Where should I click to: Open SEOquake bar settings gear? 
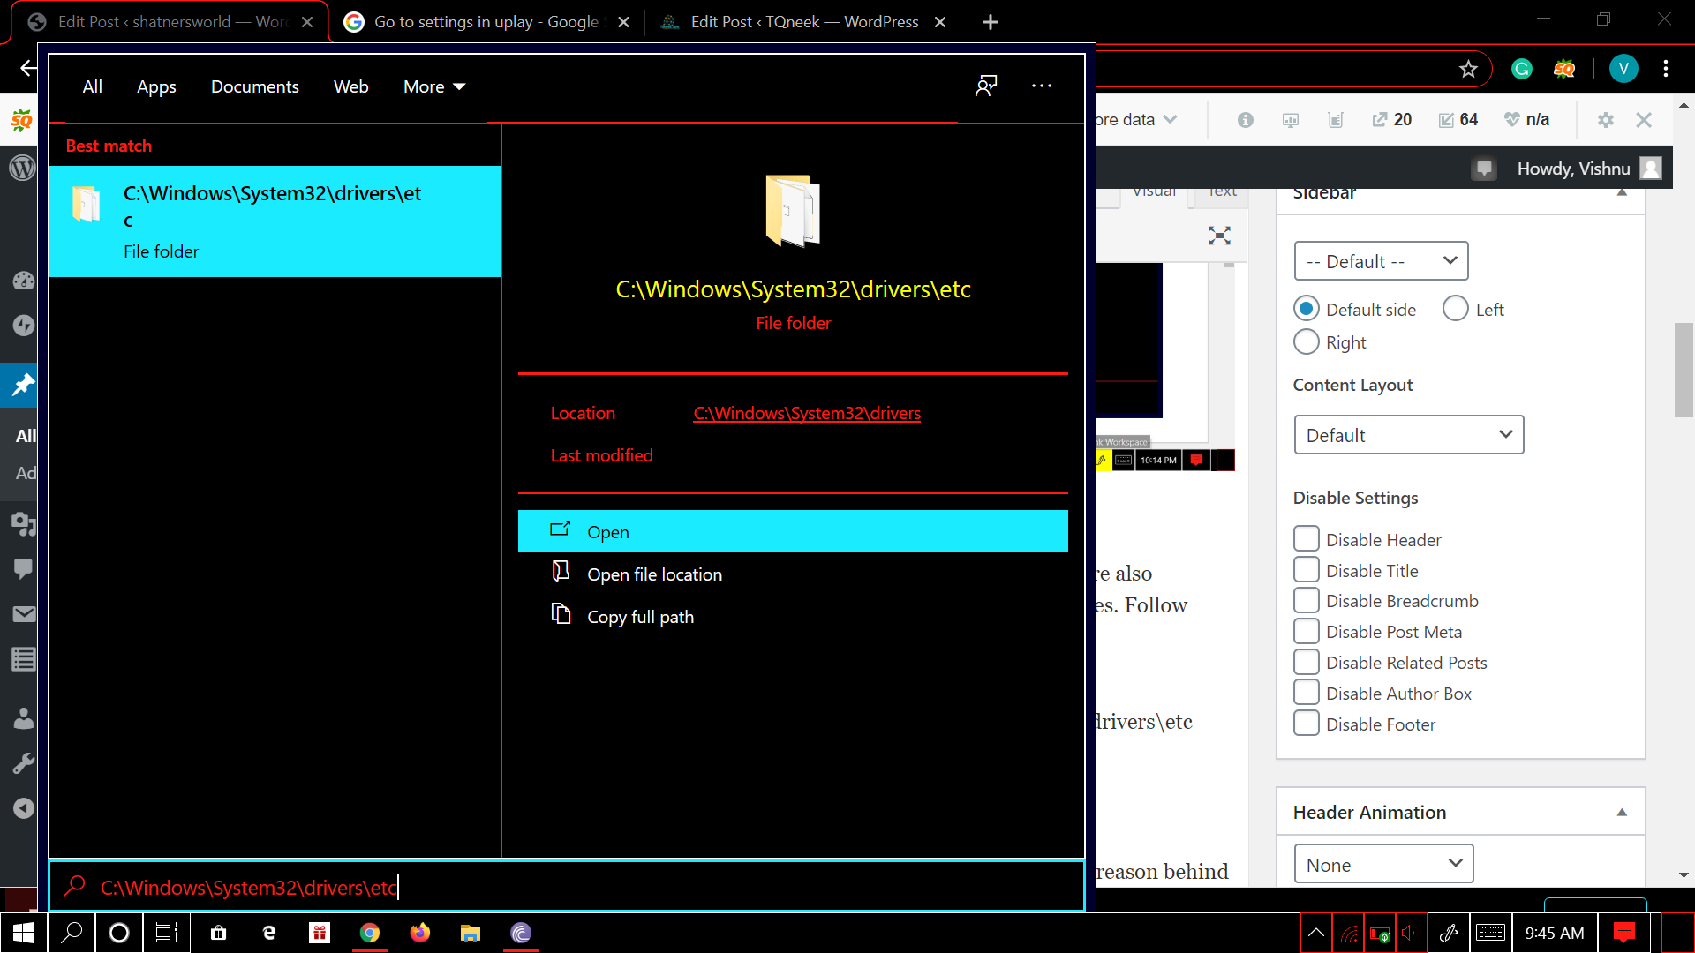[1606, 120]
